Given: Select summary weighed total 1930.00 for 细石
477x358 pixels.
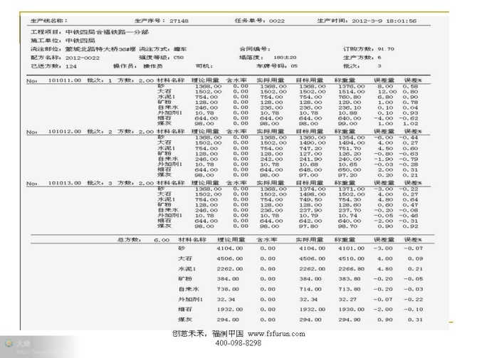Looking at the screenshot, I should click(351, 310).
